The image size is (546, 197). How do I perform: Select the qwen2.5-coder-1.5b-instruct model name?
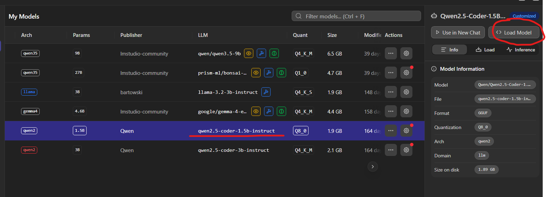coord(236,131)
